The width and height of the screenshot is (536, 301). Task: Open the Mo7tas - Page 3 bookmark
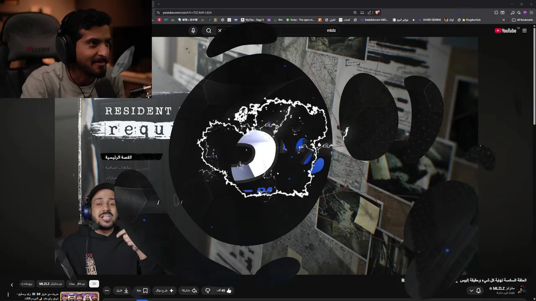tap(252, 20)
